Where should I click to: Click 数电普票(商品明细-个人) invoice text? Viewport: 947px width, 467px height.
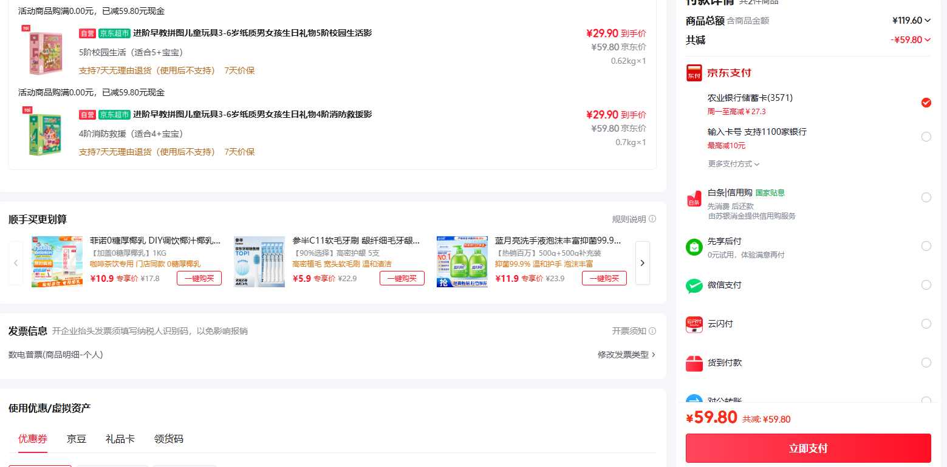point(56,355)
